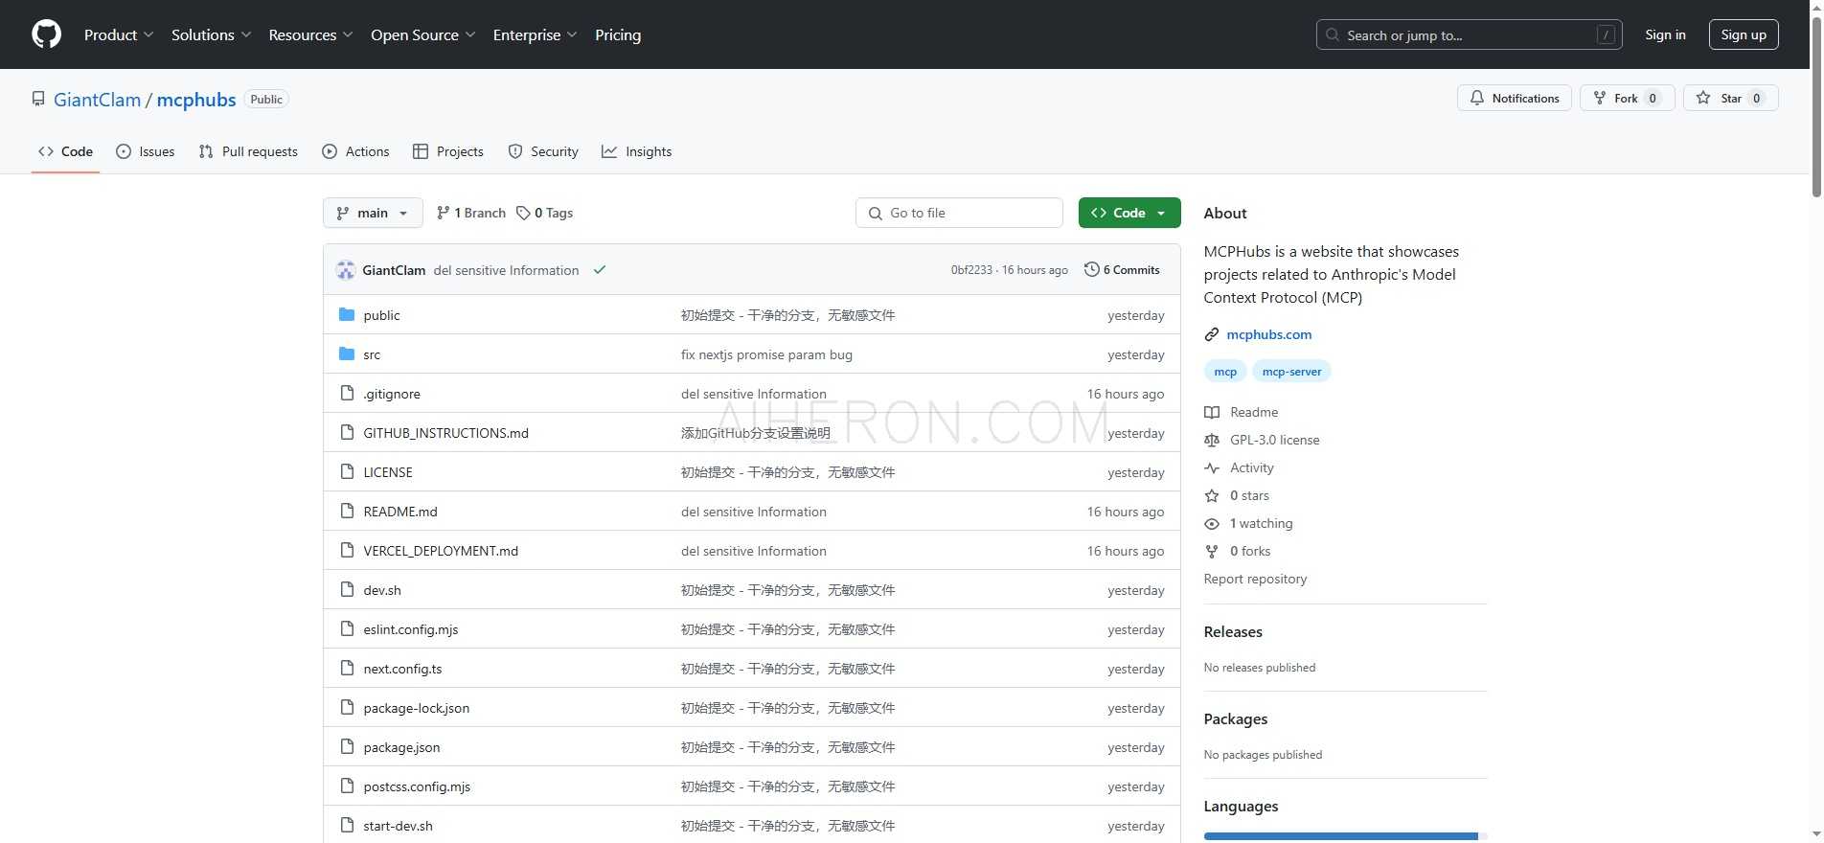Expand the Product menu

(119, 34)
